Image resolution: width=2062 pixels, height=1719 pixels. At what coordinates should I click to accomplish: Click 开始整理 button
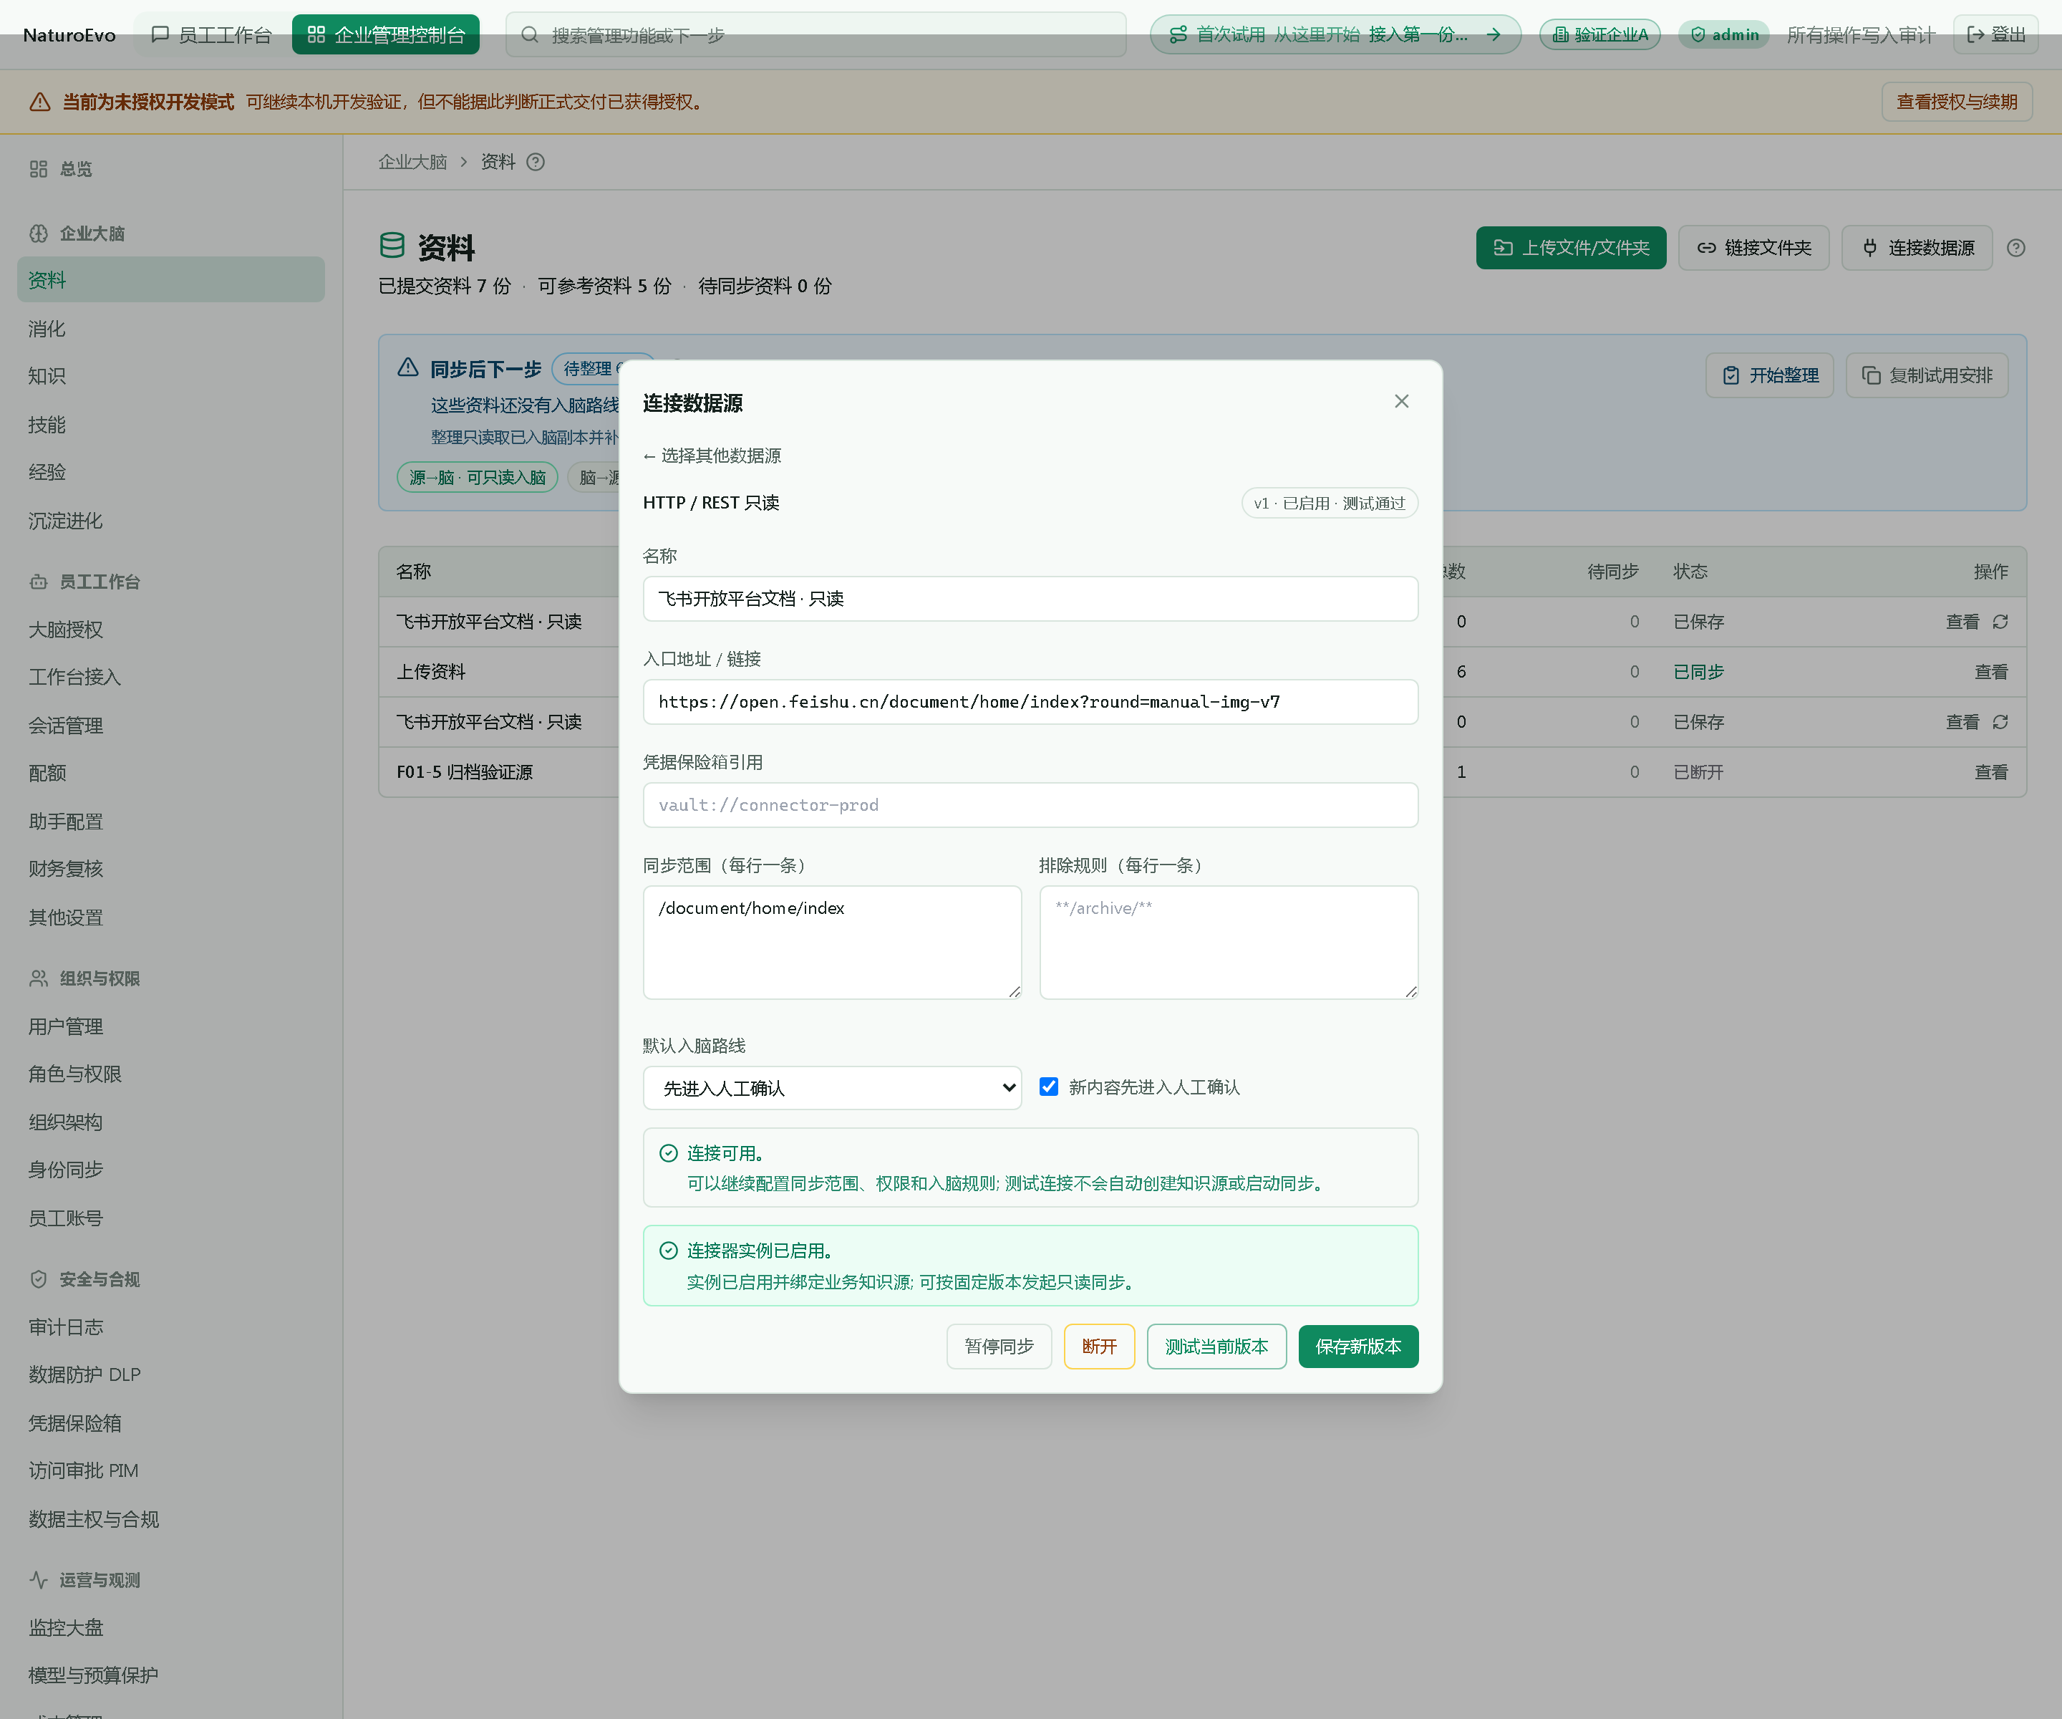point(1769,376)
